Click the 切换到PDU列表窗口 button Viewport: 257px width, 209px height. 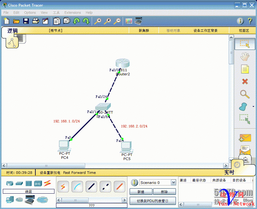(x=153, y=201)
